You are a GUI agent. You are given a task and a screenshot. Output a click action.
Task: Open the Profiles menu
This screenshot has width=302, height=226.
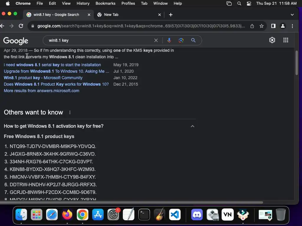click(x=128, y=3)
